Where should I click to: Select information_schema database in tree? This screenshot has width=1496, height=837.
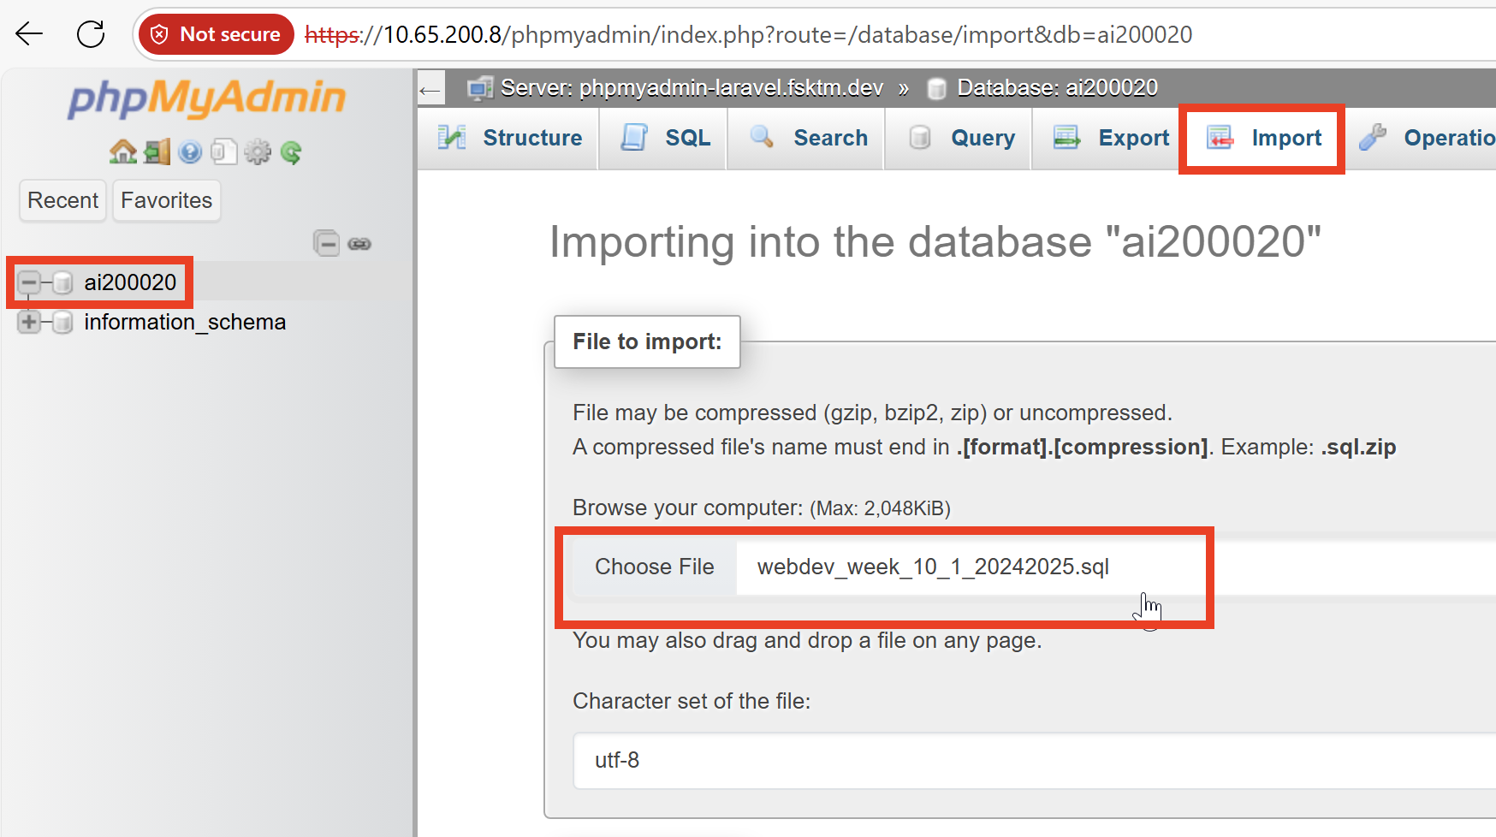click(185, 323)
